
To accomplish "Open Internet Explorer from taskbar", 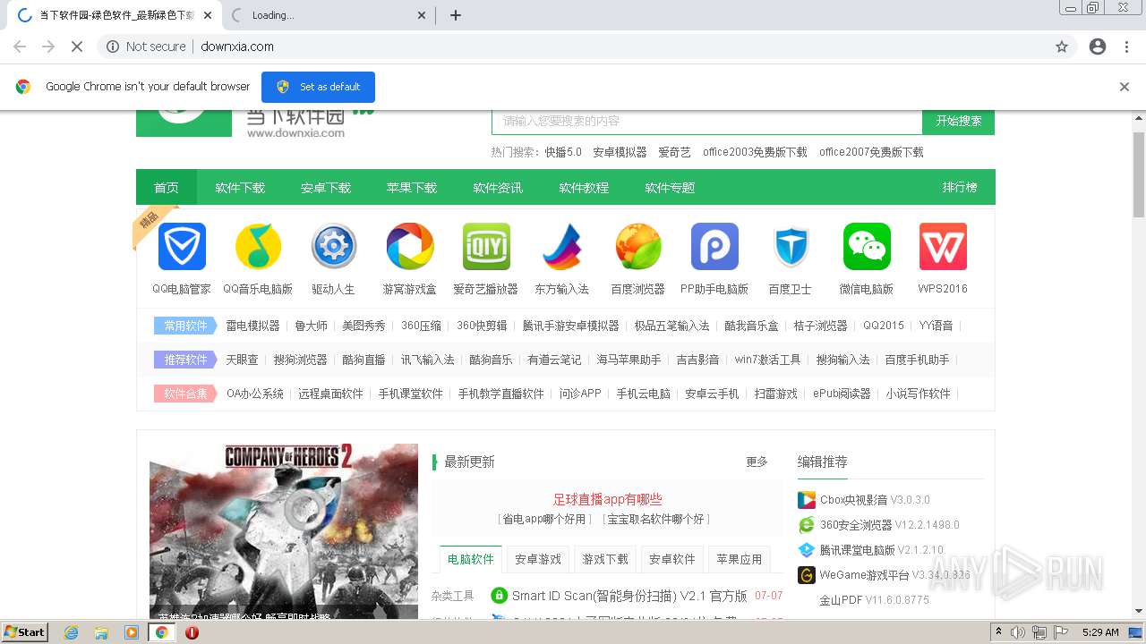I will coord(71,632).
